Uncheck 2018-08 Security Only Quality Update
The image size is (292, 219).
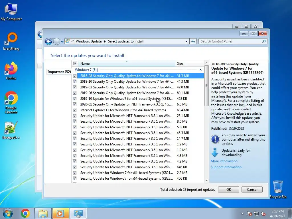(74, 76)
